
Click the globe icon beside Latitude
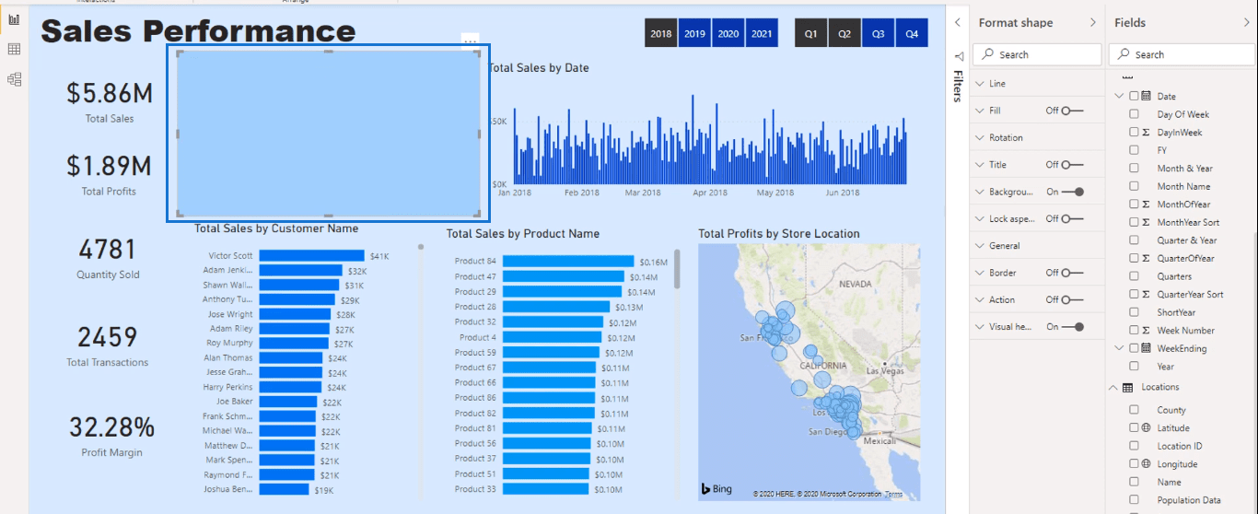coord(1147,428)
